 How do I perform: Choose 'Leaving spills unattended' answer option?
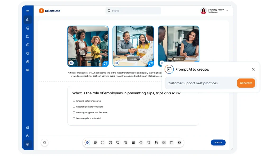[74, 118]
